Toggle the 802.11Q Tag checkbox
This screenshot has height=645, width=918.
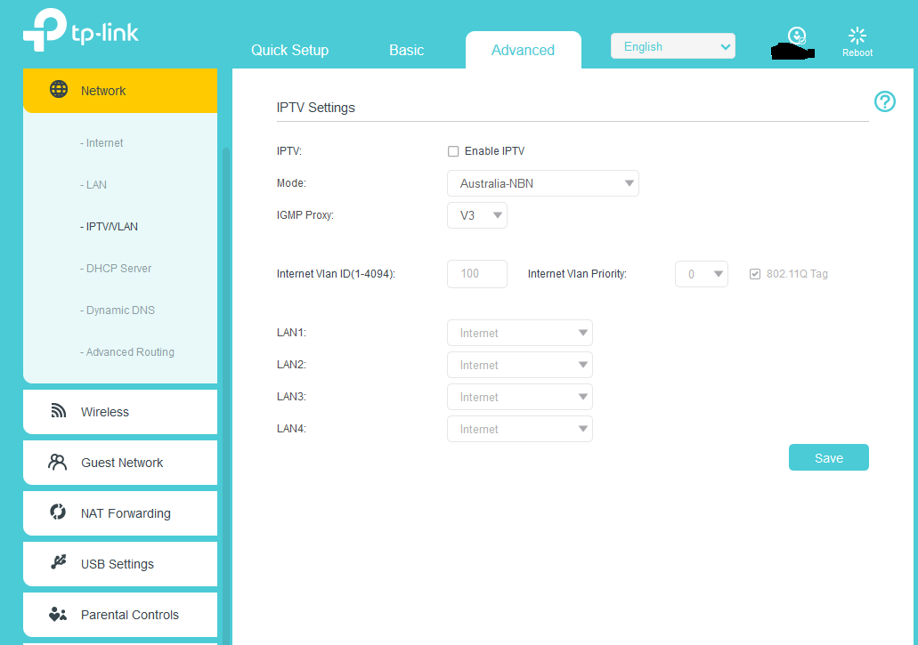(x=755, y=274)
